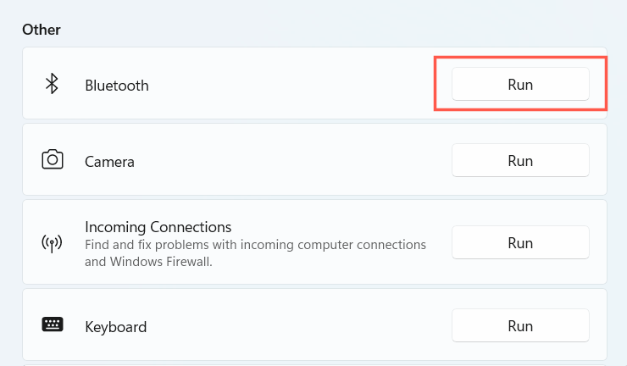
Task: Run the Camera troubleshooter
Action: (520, 160)
